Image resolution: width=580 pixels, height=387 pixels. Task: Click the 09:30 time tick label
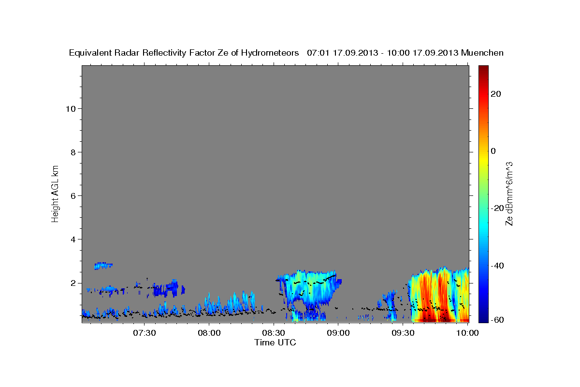pyautogui.click(x=403, y=333)
